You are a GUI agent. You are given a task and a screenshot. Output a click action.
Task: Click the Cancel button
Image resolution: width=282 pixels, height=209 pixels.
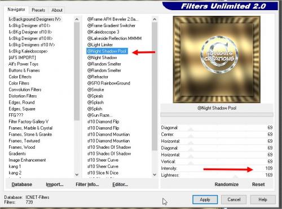point(233,199)
